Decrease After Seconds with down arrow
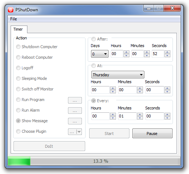Screen dimensions: 189x174 [x=167, y=55]
